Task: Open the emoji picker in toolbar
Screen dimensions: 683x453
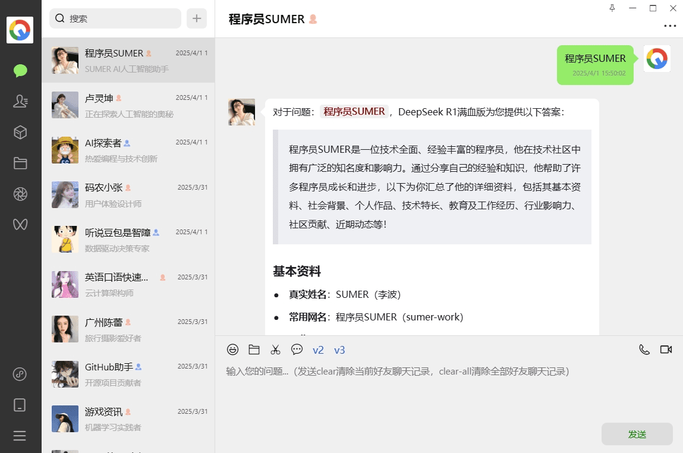Action: (232, 350)
